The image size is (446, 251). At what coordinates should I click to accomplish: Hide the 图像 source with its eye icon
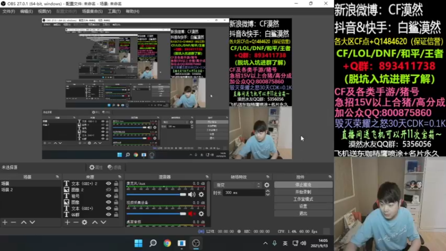click(109, 202)
